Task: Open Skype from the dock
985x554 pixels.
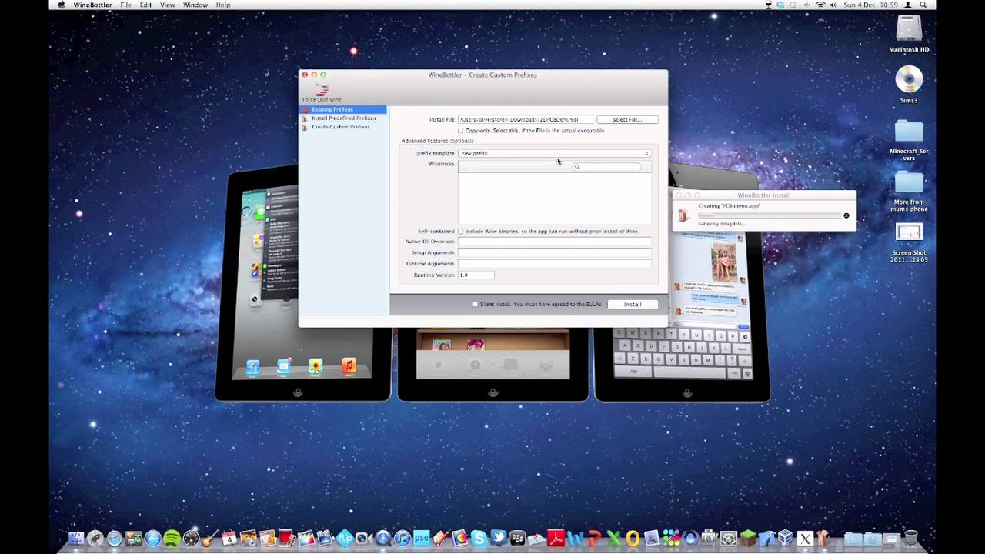Action: pos(479,539)
